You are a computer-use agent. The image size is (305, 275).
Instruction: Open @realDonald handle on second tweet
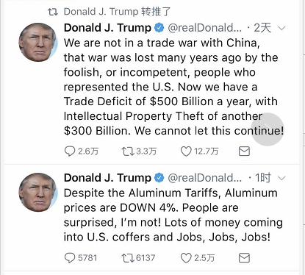[x=204, y=178]
